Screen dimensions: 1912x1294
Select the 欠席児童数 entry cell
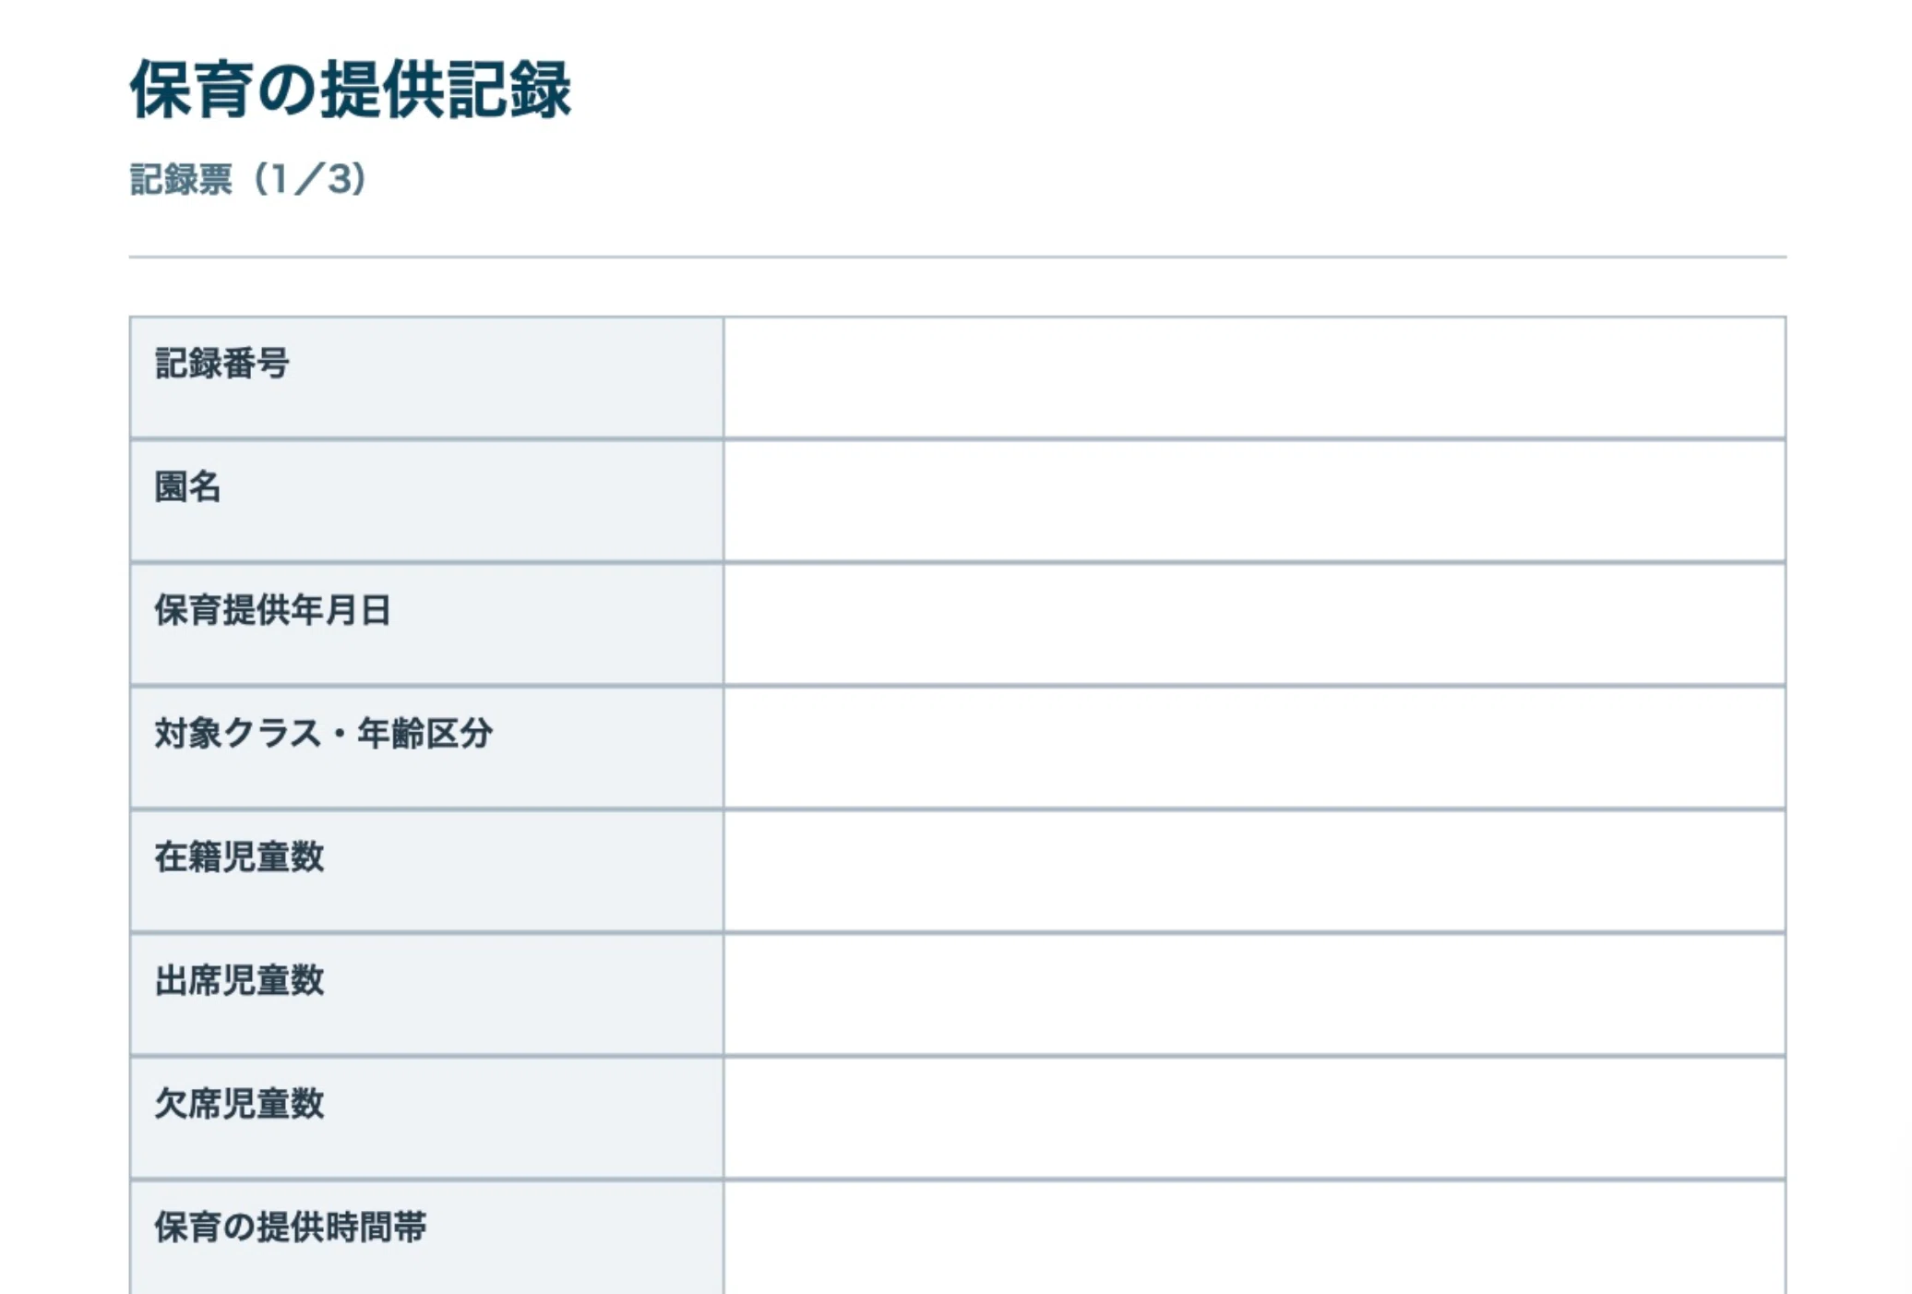pyautogui.click(x=1255, y=1119)
